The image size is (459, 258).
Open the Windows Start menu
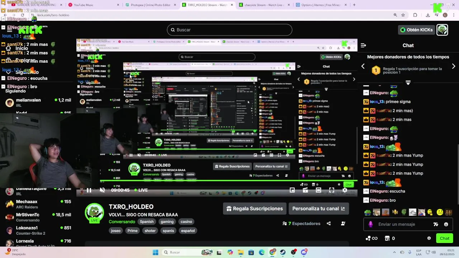(x=155, y=252)
